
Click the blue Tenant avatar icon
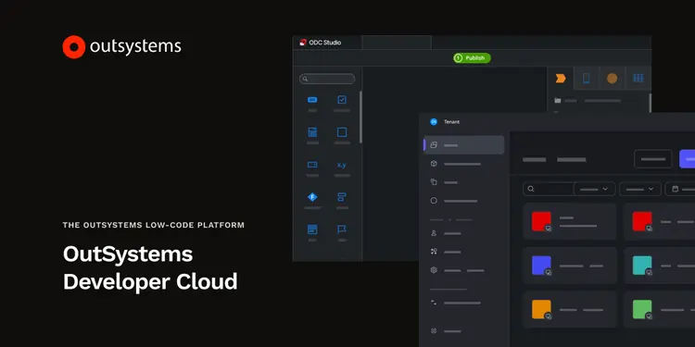coord(434,122)
